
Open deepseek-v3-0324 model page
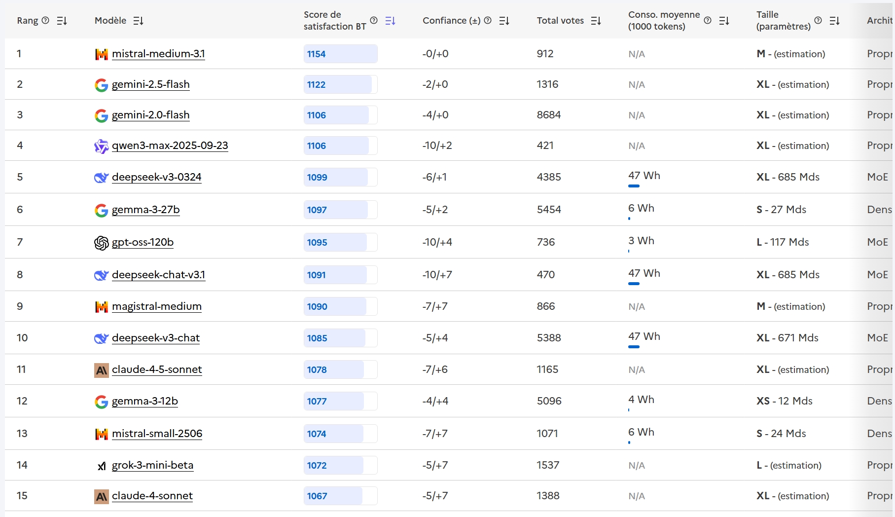point(156,177)
